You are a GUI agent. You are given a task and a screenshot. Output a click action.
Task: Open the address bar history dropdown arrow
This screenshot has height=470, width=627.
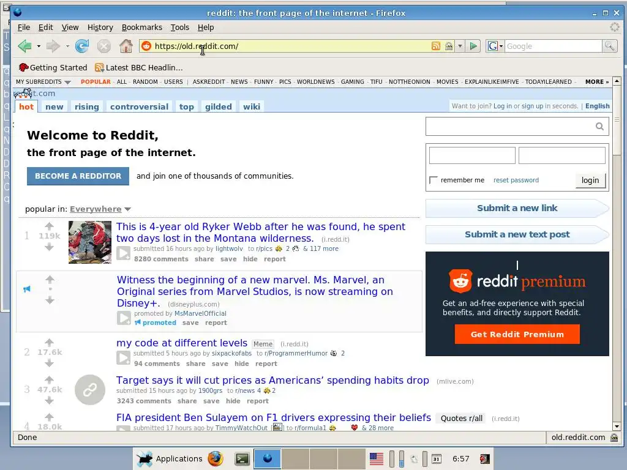coord(460,46)
